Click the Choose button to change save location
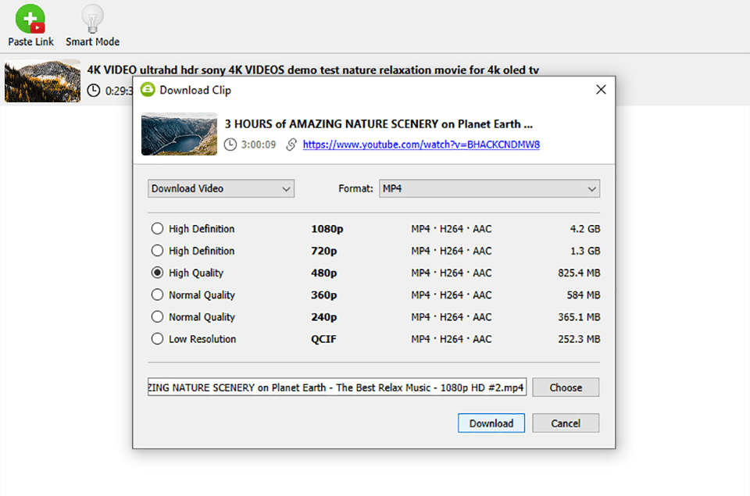 [x=565, y=387]
